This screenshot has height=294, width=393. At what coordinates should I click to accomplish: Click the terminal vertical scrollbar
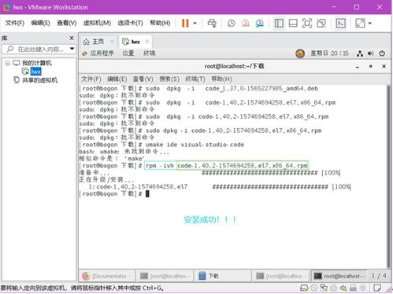tap(388, 176)
